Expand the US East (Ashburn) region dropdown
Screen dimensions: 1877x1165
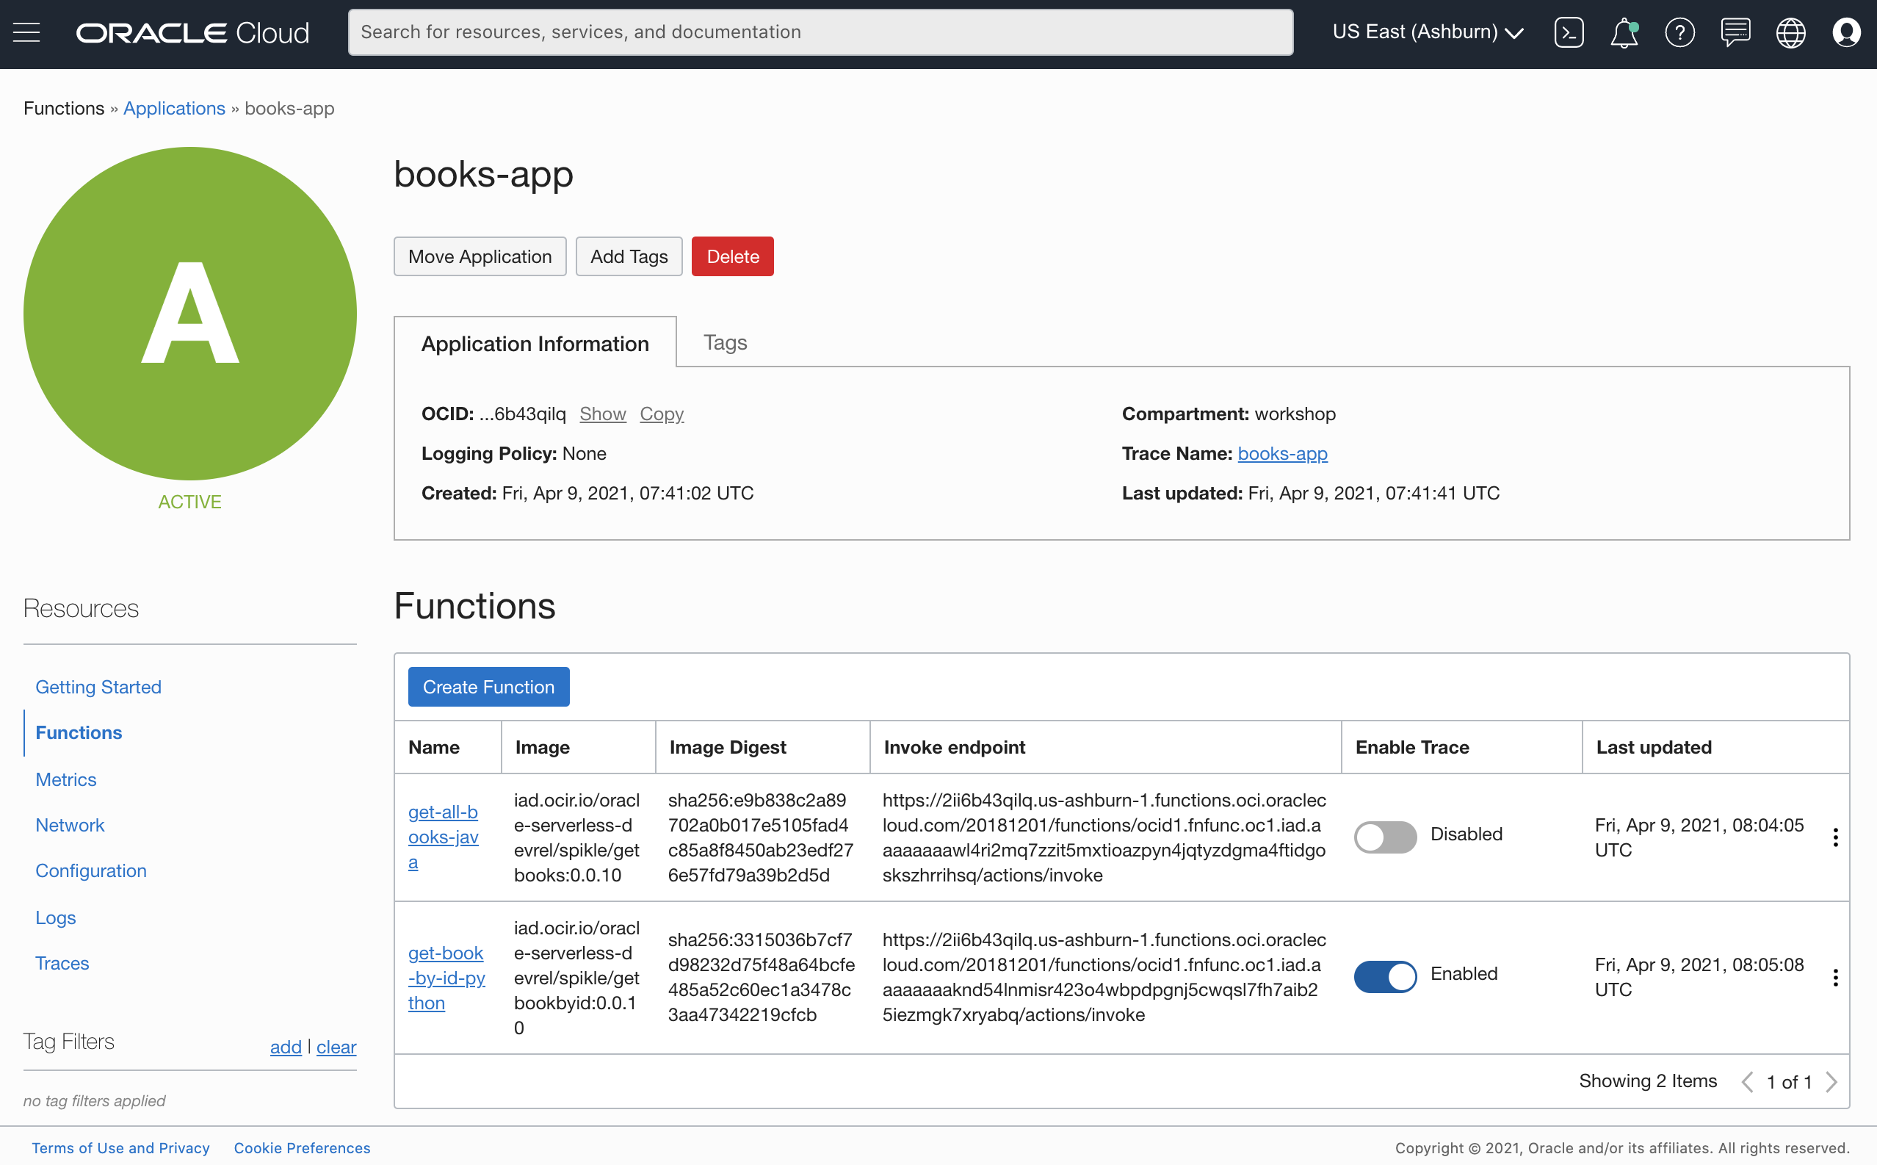[x=1427, y=32]
